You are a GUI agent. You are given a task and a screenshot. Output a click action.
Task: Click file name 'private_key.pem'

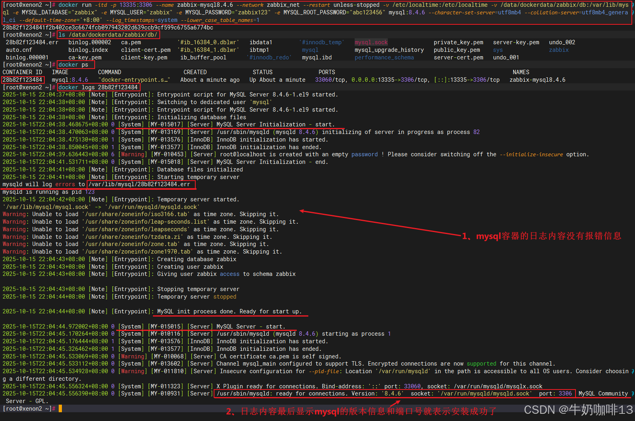point(458,42)
